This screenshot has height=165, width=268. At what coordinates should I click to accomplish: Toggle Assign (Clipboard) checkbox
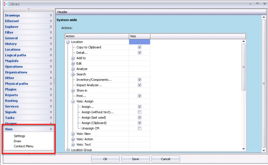(140, 123)
